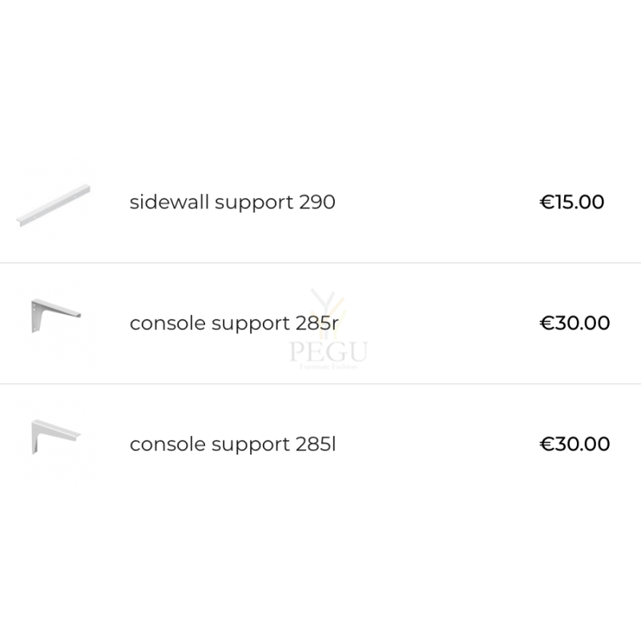Screen dimensions: 641x641
Task: Open the sidewall support 290 product image
Action: click(54, 205)
